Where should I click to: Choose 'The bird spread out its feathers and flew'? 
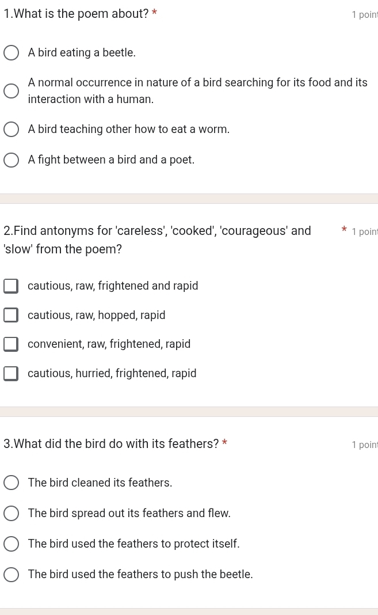(x=12, y=514)
